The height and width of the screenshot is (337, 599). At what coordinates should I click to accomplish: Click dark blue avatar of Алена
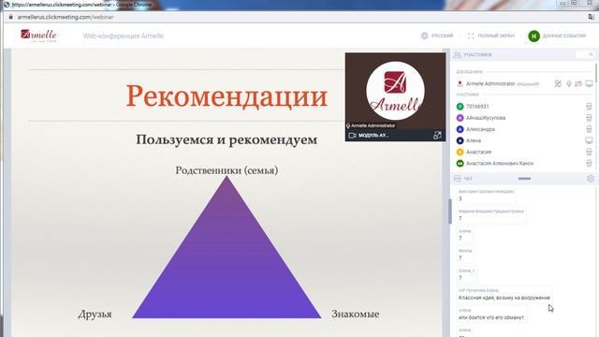point(460,140)
